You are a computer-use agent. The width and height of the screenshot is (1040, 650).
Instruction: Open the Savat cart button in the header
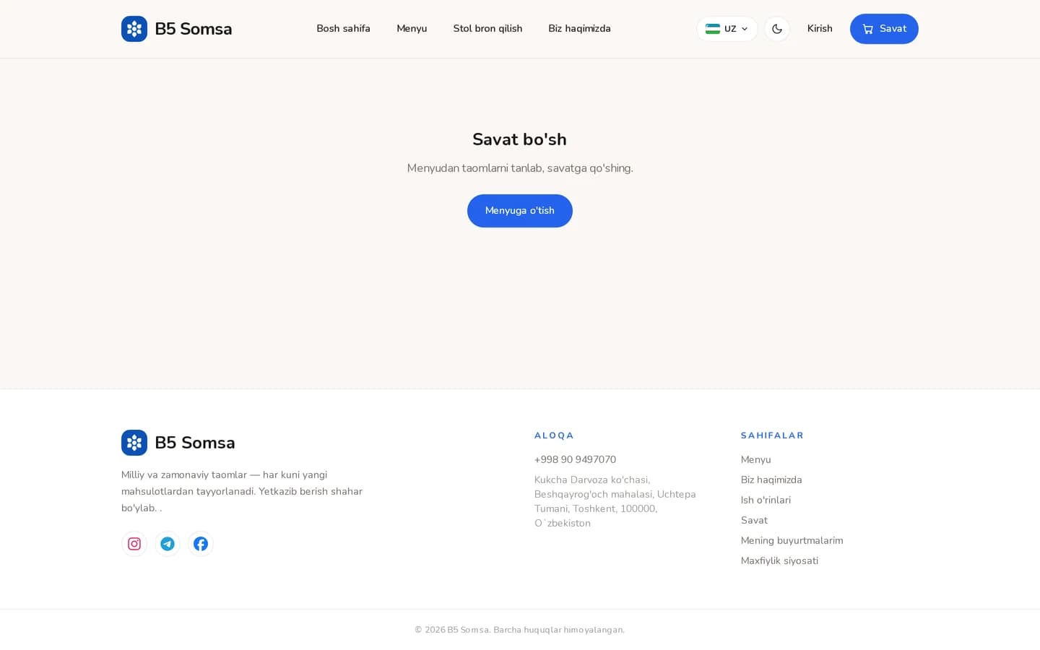click(884, 29)
